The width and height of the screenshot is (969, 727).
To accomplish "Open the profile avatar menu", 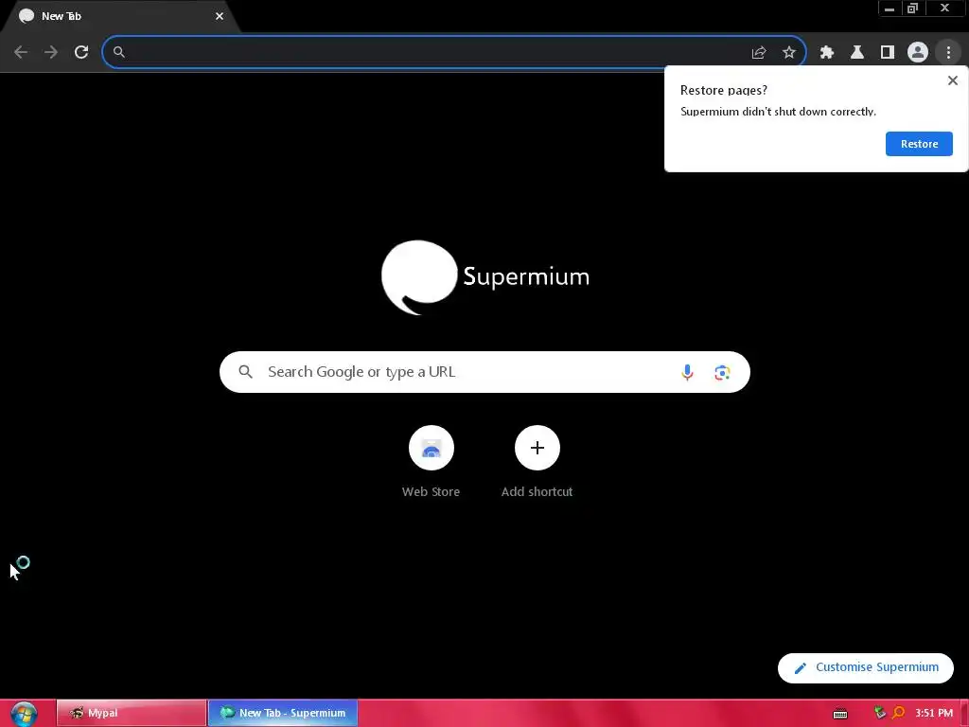I will click(x=918, y=53).
